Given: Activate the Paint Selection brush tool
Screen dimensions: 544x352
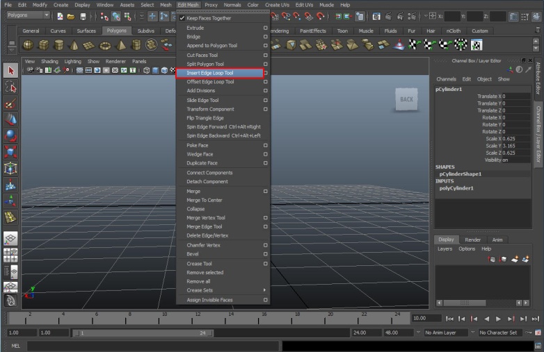Looking at the screenshot, I should pyautogui.click(x=10, y=103).
